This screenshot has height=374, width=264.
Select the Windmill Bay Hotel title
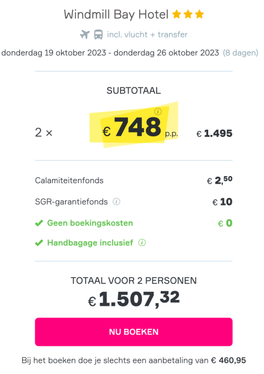pos(116,15)
